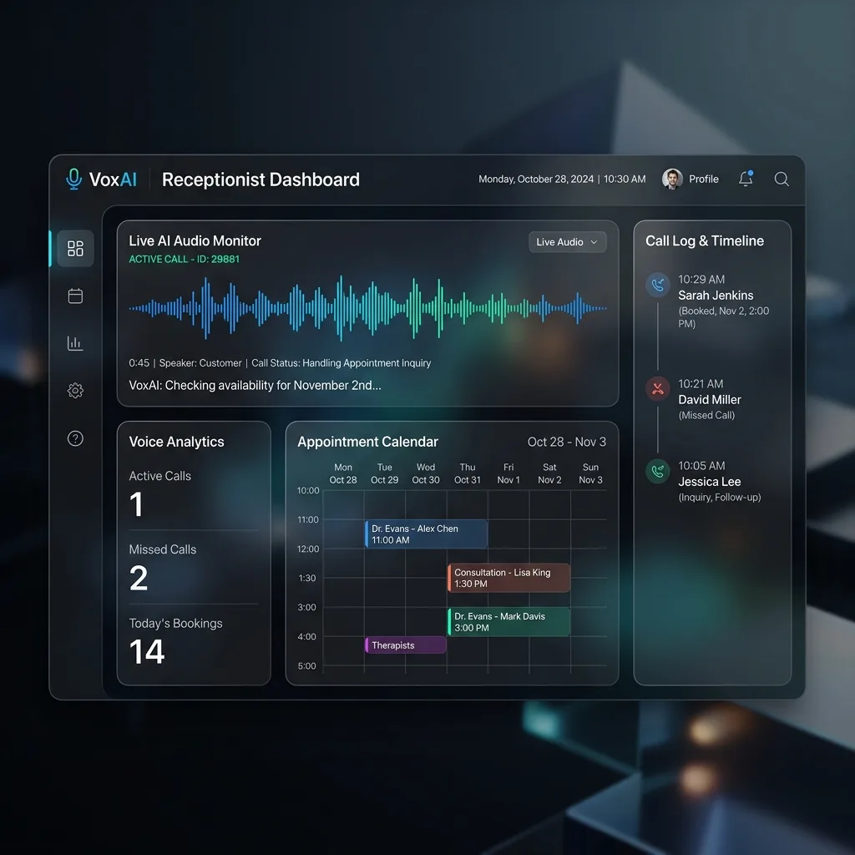This screenshot has width=855, height=855.
Task: Click the notification bell icon
Action: pos(746,179)
